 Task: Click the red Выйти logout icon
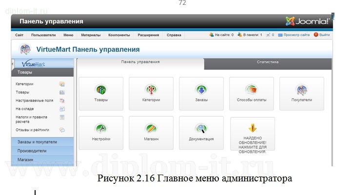click(316, 35)
